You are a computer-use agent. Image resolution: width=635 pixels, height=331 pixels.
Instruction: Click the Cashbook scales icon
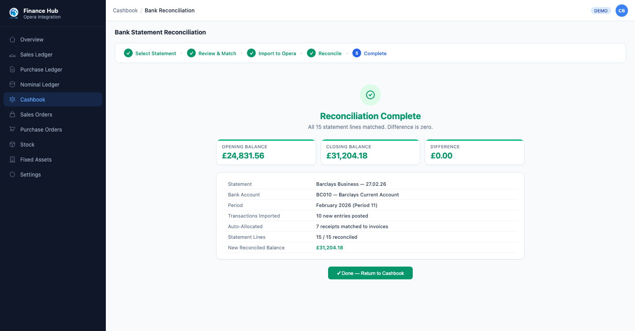(12, 100)
